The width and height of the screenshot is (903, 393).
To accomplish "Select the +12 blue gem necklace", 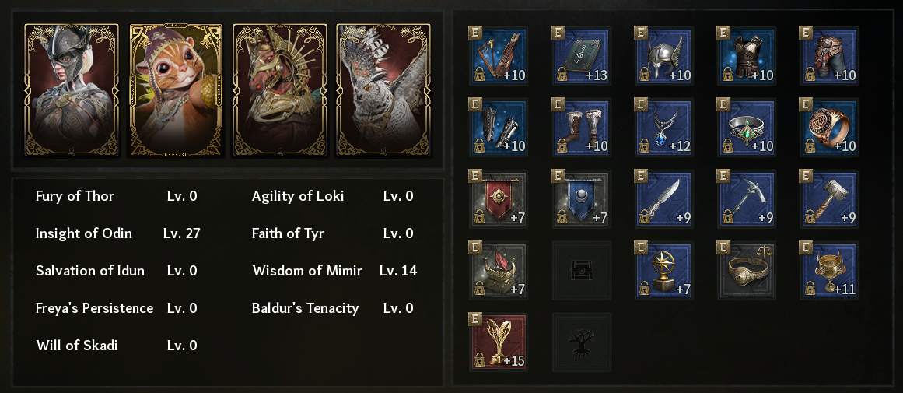I will point(664,128).
